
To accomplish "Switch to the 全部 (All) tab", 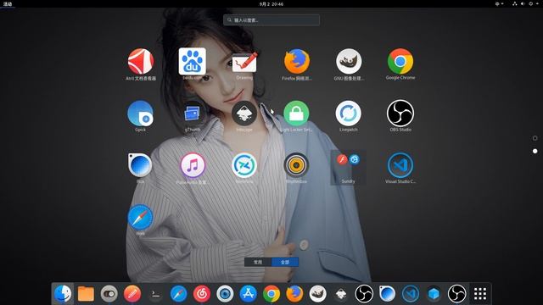I will (285, 262).
